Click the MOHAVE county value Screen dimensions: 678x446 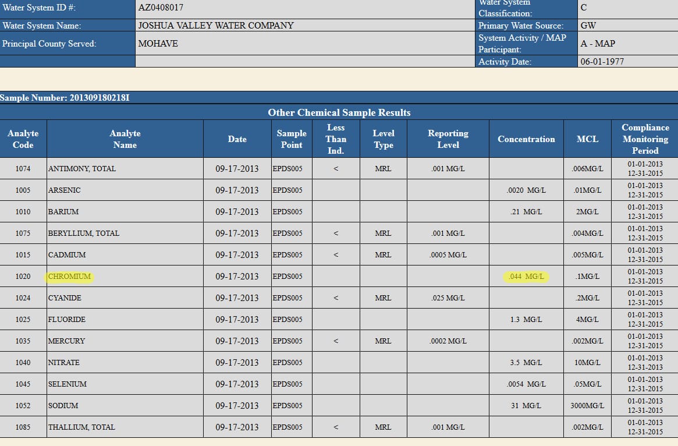(x=158, y=44)
